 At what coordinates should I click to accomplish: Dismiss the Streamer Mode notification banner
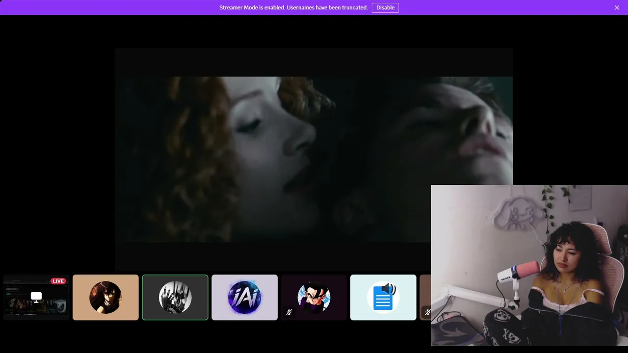click(x=617, y=7)
